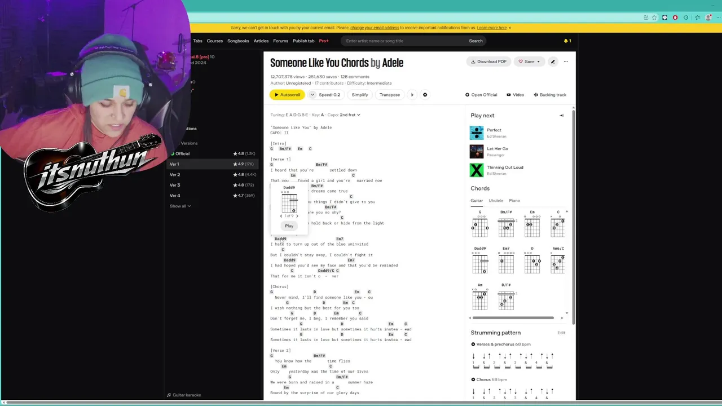Expand the autoscroll speed chevron
The image size is (722, 406).
click(x=312, y=95)
